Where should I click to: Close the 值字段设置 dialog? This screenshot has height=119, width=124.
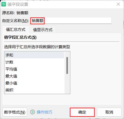point(118,4)
